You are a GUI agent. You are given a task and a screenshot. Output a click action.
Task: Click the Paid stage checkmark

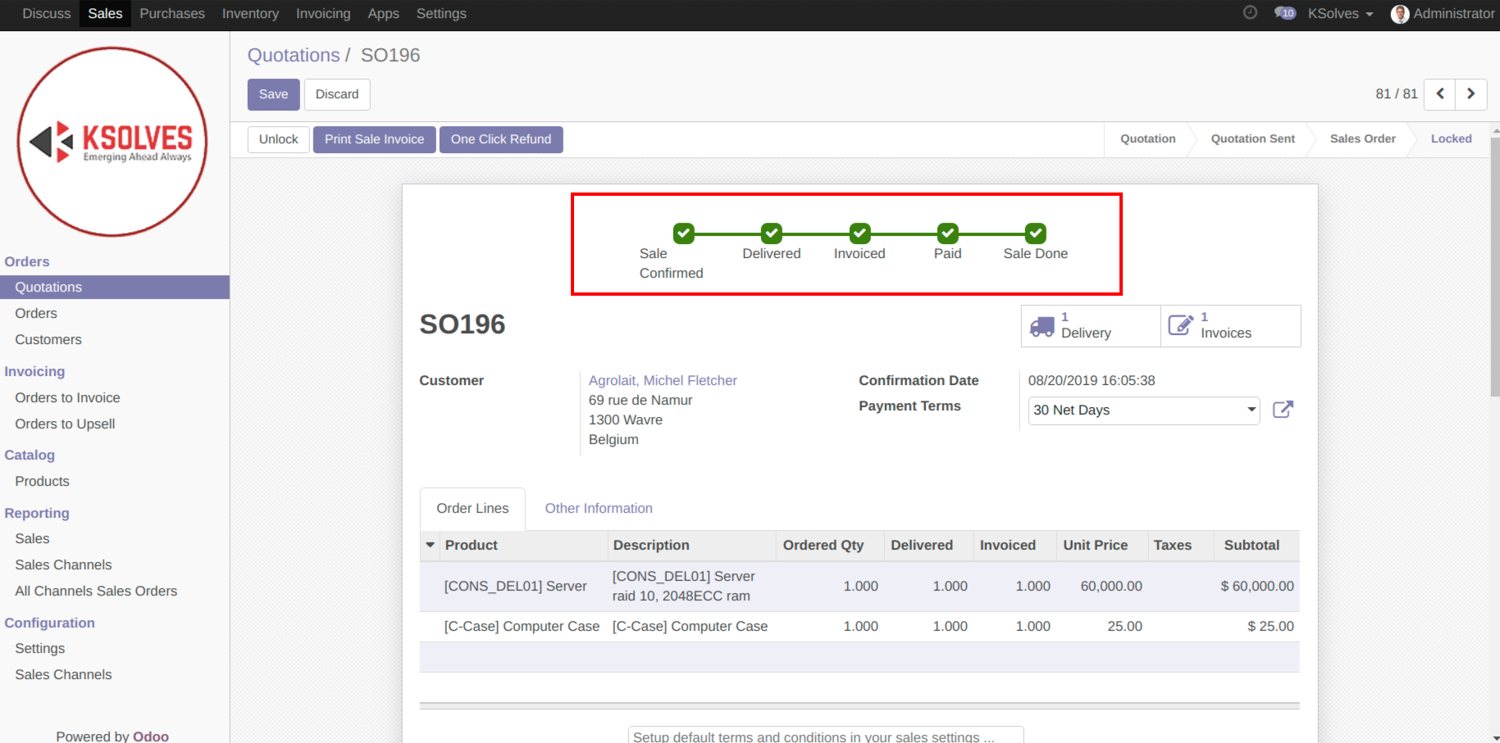[x=947, y=233]
